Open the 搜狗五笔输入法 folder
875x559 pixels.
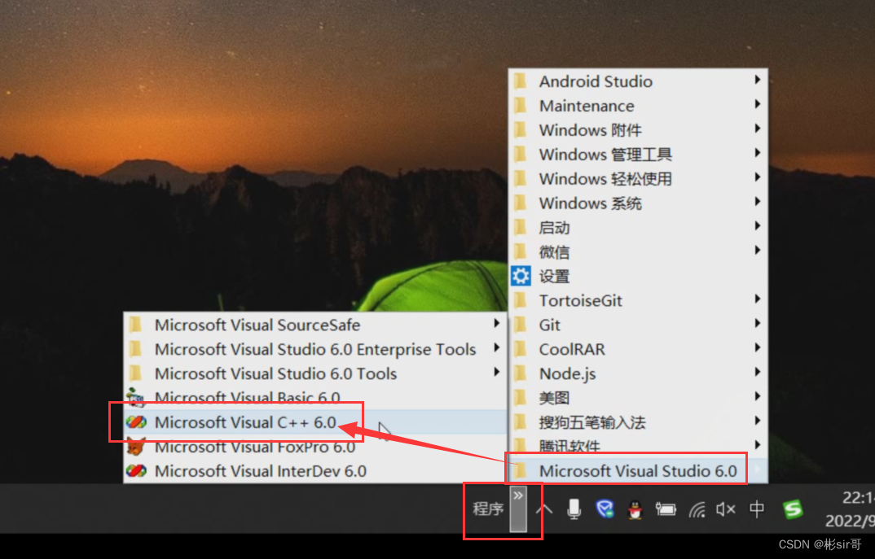click(638, 422)
